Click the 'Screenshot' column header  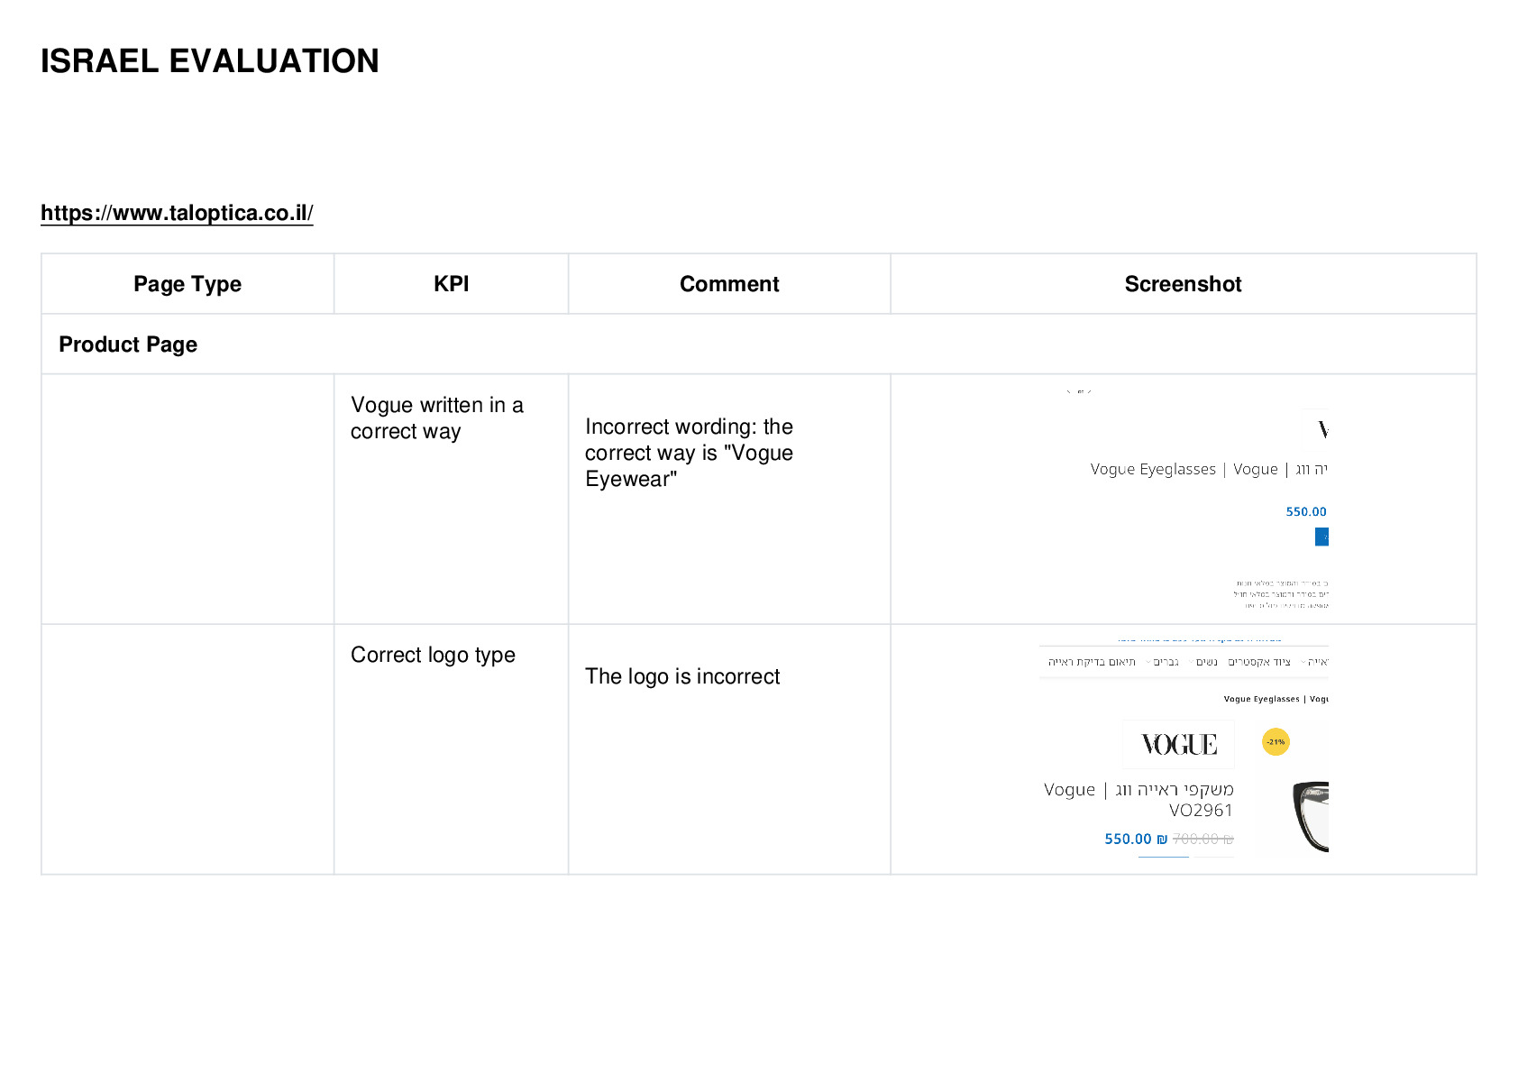[x=1184, y=284]
